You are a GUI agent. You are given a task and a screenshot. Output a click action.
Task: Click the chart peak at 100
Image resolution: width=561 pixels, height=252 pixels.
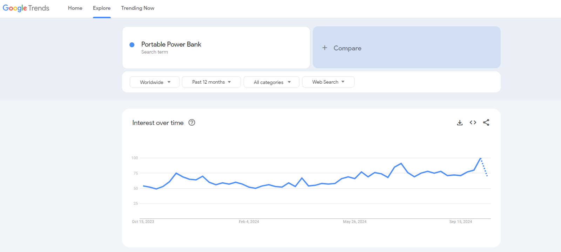click(x=480, y=158)
